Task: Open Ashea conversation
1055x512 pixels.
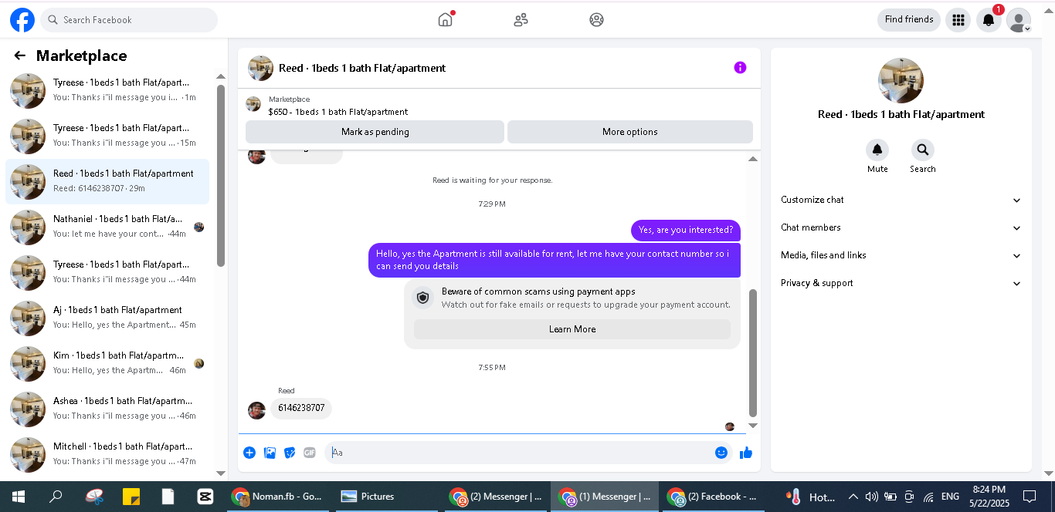Action: click(x=107, y=409)
